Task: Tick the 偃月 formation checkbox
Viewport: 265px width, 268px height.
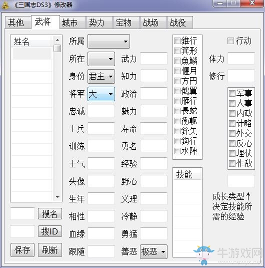Action: coord(177,71)
